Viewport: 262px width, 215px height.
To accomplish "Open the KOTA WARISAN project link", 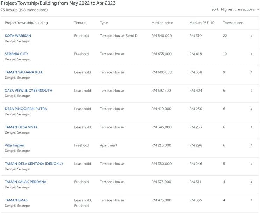I will [x=18, y=36].
